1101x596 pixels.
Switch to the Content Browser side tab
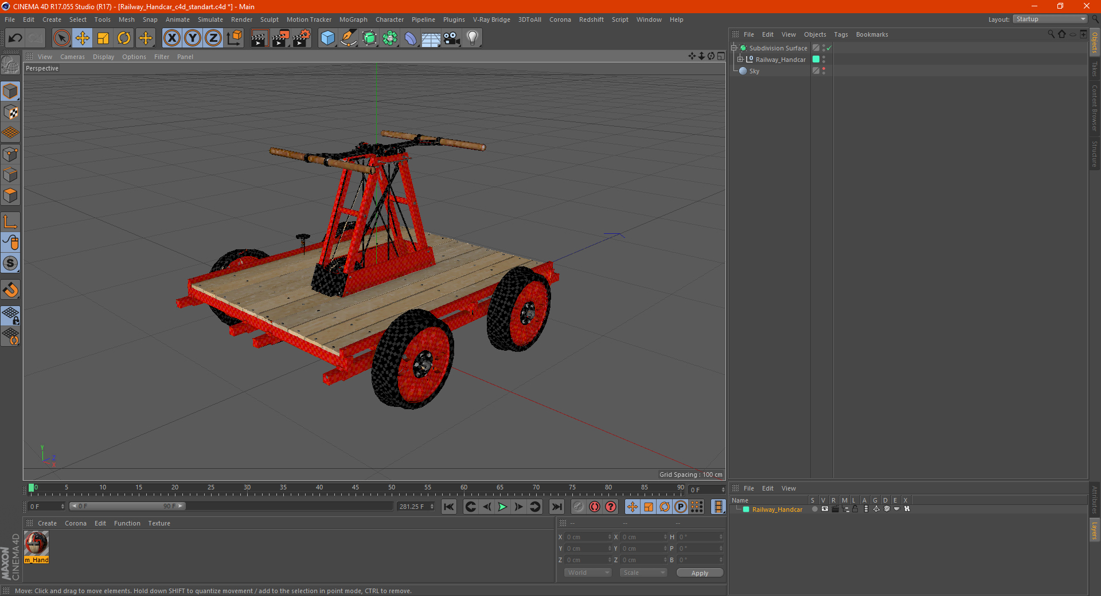point(1095,108)
